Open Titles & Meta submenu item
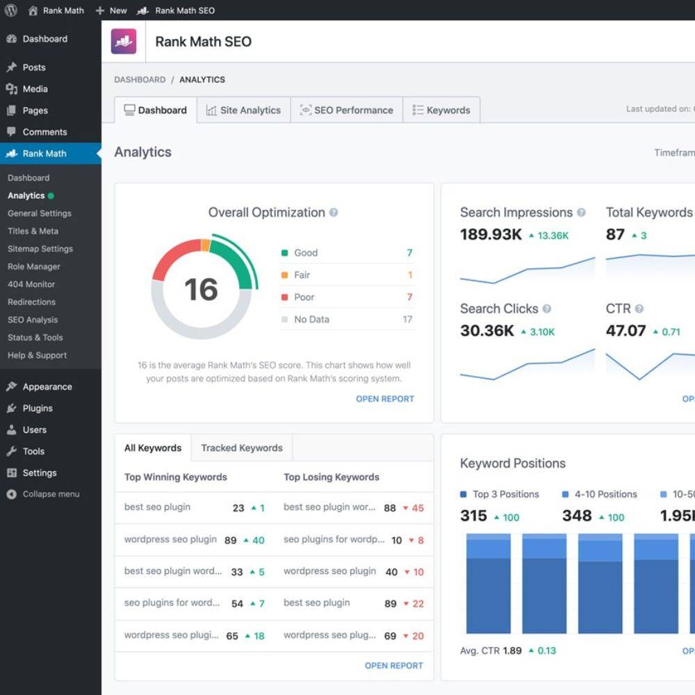Screen dimensions: 695x695 [x=33, y=231]
